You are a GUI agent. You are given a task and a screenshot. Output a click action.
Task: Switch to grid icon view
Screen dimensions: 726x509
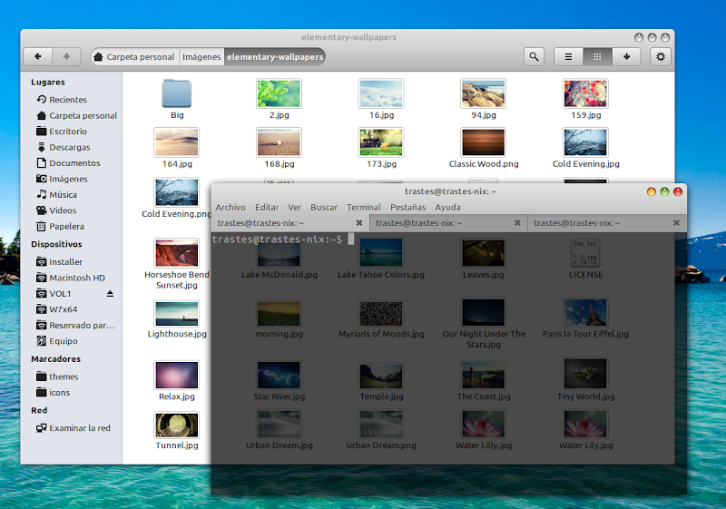click(x=597, y=56)
